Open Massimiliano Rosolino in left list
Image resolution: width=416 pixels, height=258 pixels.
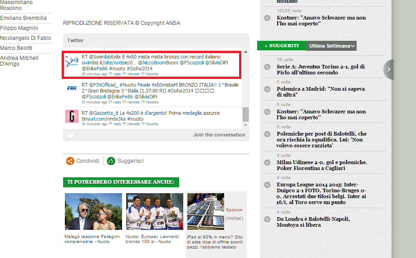tap(16, 5)
